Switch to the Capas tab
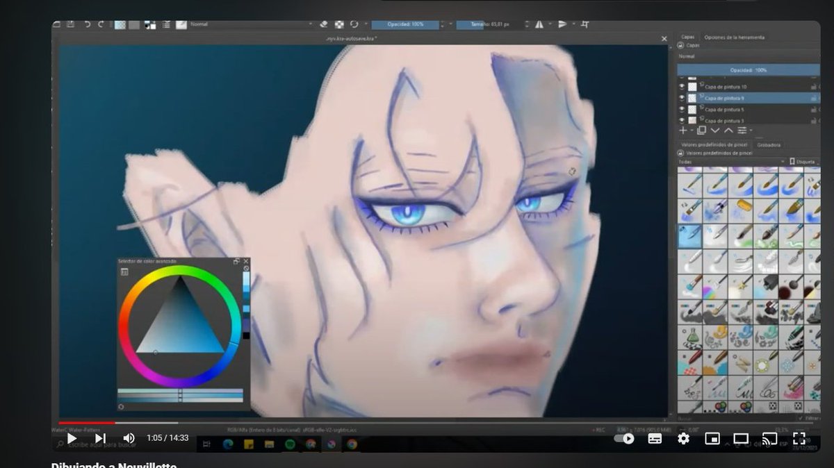Viewport: 834px width, 468px height. coord(688,37)
